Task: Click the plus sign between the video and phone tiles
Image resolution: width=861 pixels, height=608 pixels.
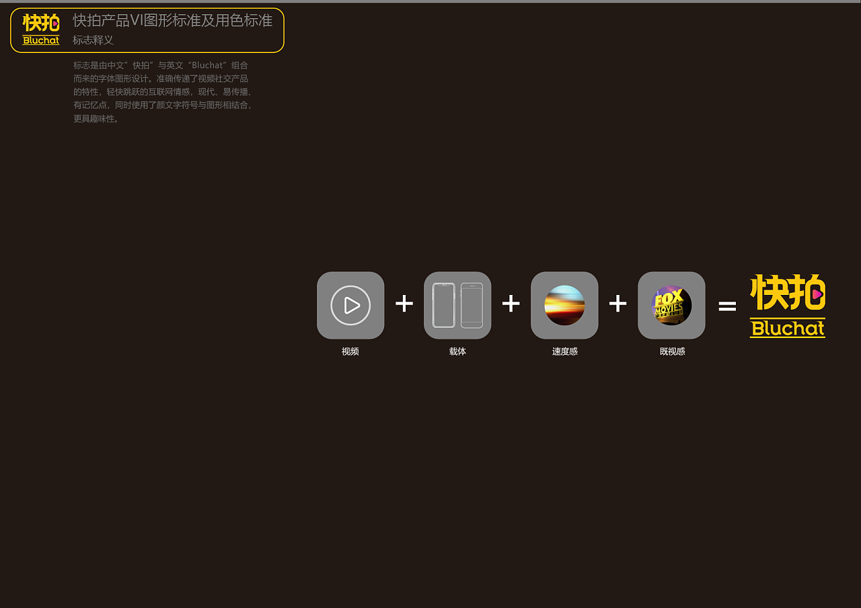Action: coord(404,304)
